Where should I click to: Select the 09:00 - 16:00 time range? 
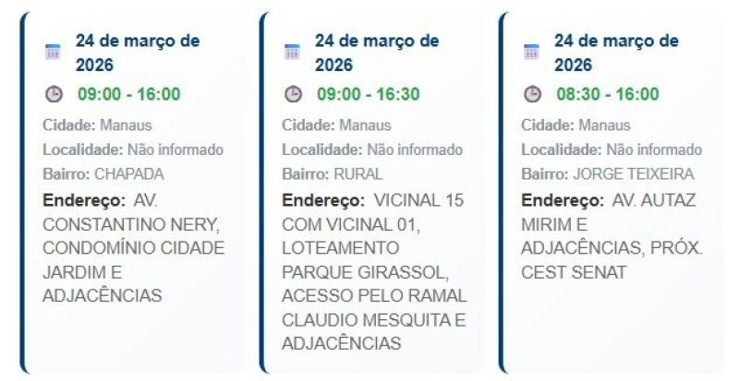coord(128,94)
